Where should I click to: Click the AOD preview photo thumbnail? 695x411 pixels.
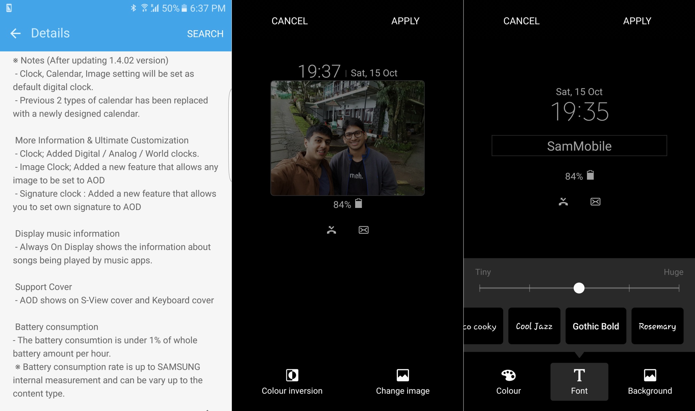click(347, 138)
